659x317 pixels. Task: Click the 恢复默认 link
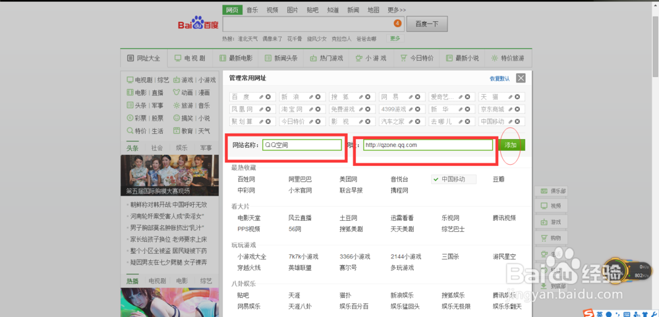pyautogui.click(x=500, y=78)
